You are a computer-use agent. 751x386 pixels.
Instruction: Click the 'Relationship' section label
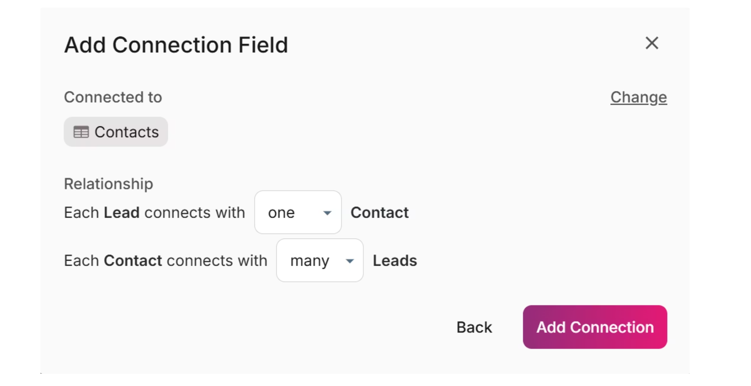click(x=109, y=184)
